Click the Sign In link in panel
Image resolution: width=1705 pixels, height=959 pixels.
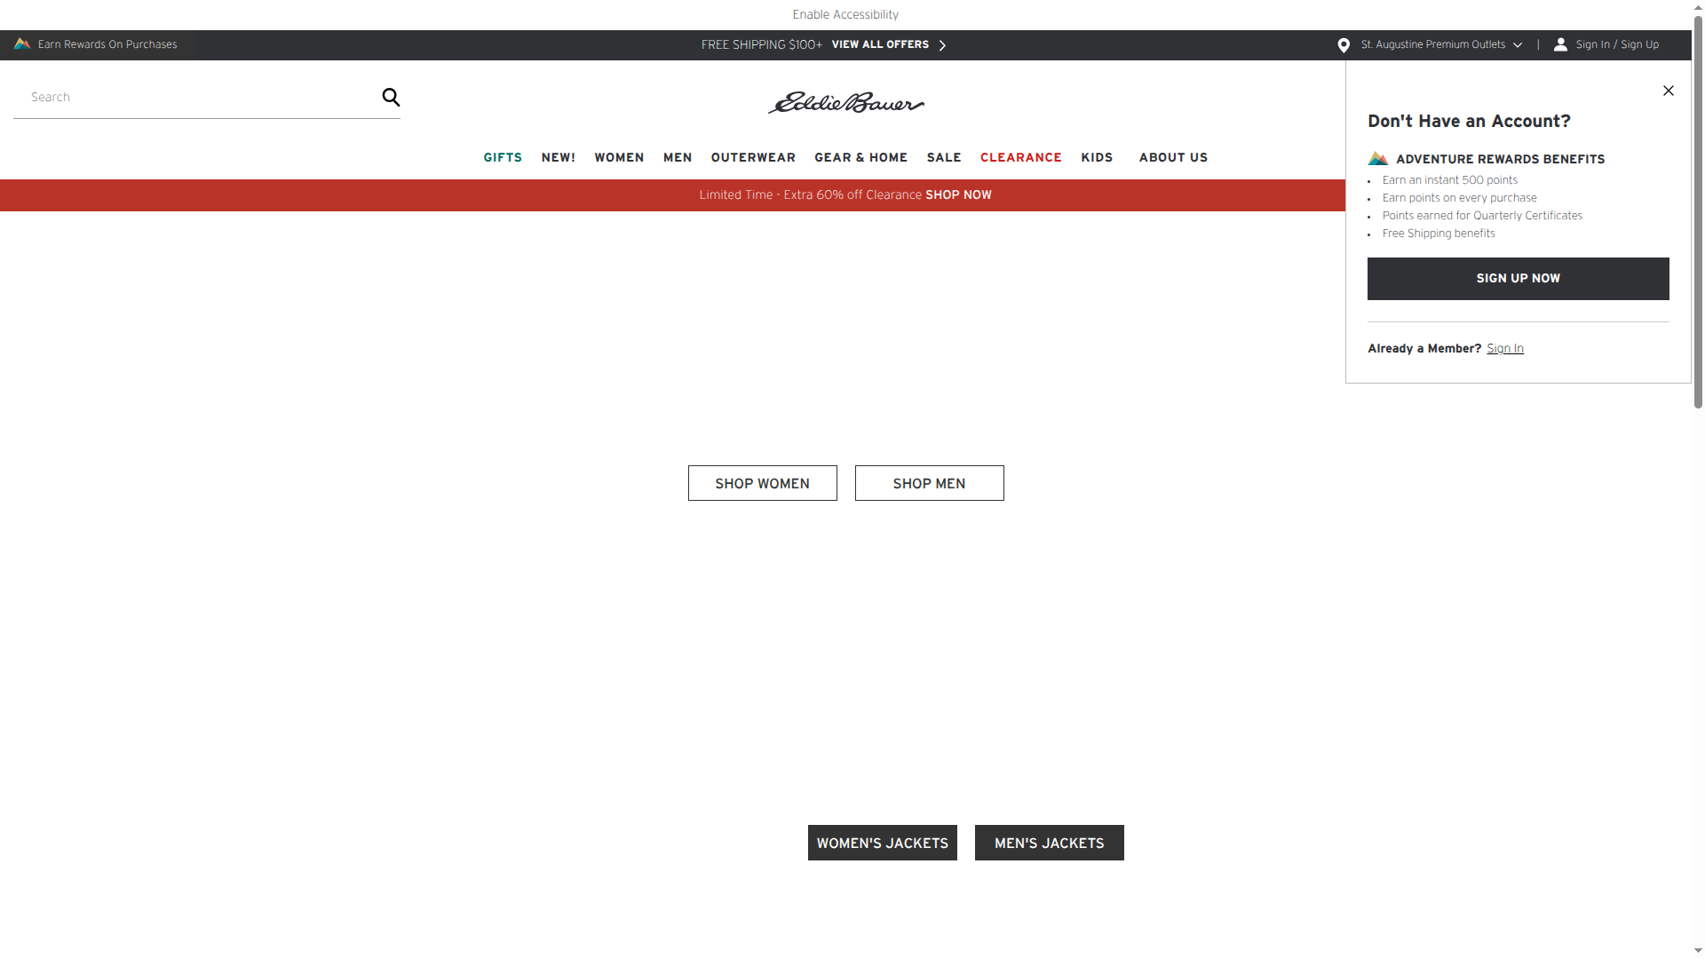pos(1504,348)
